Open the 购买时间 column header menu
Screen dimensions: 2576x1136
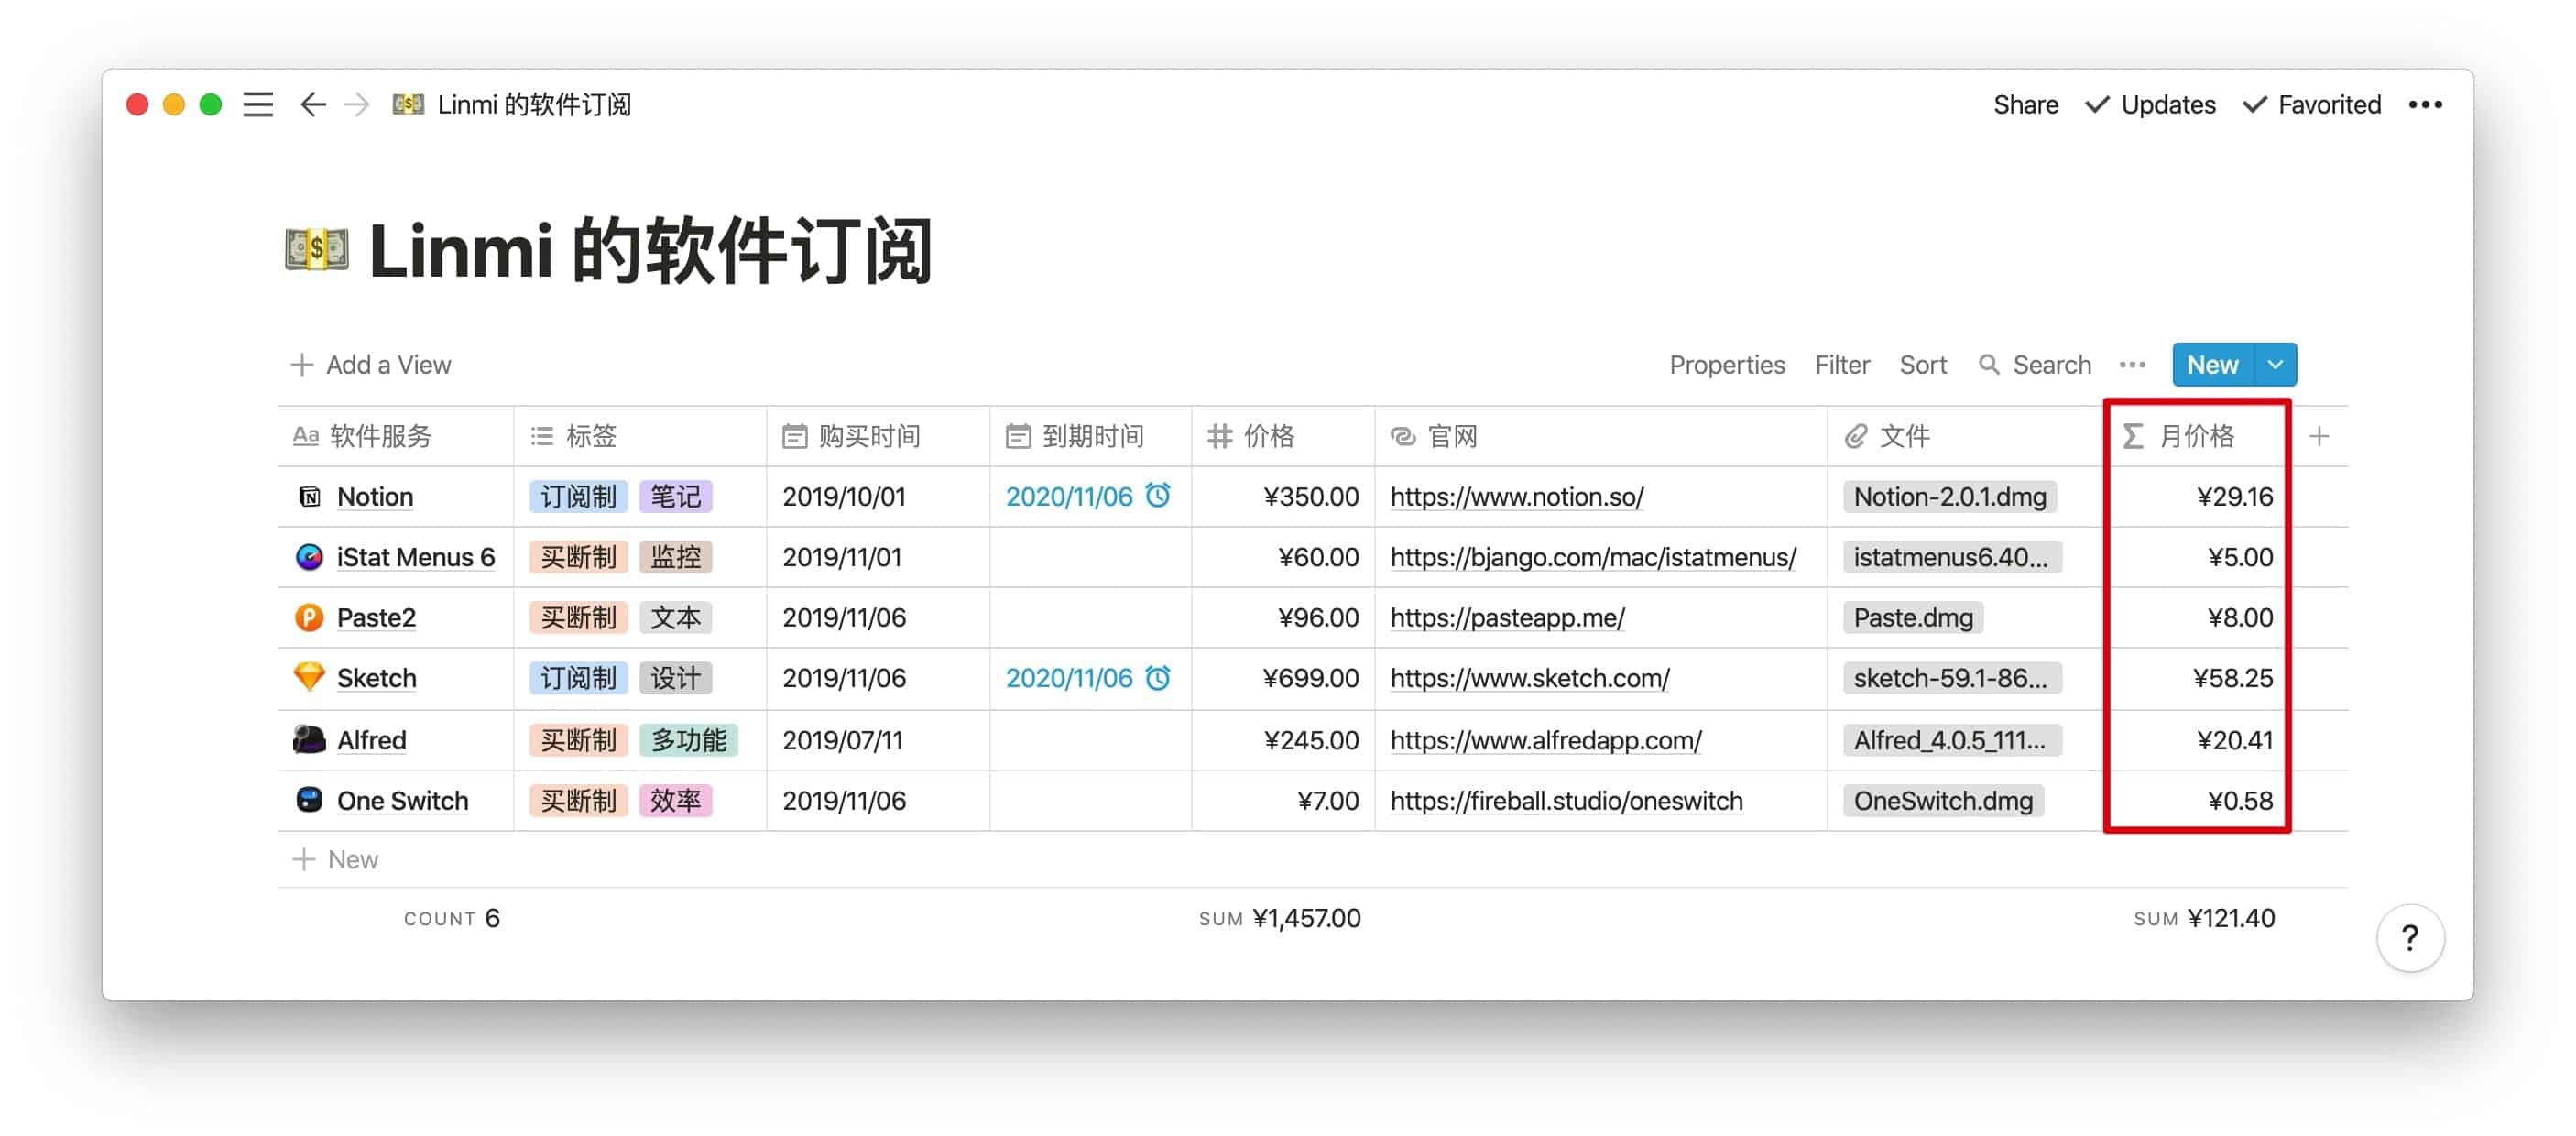878,436
